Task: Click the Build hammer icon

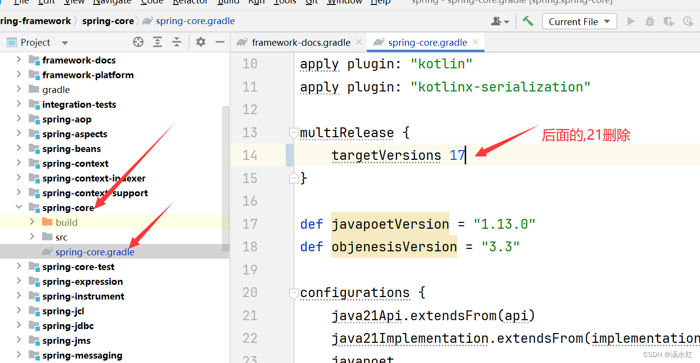Action: [528, 21]
